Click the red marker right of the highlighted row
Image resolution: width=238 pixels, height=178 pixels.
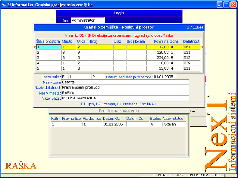click(x=202, y=47)
